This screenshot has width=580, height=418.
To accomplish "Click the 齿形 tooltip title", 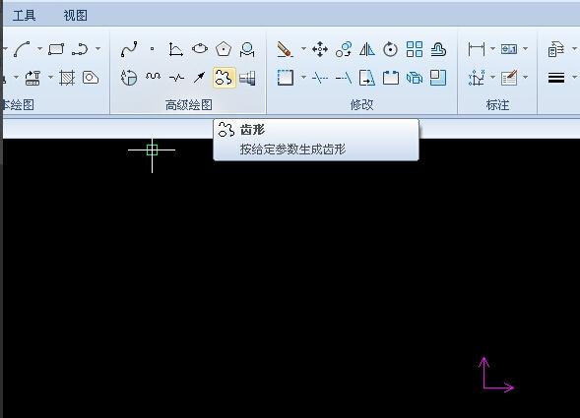I will pos(252,130).
